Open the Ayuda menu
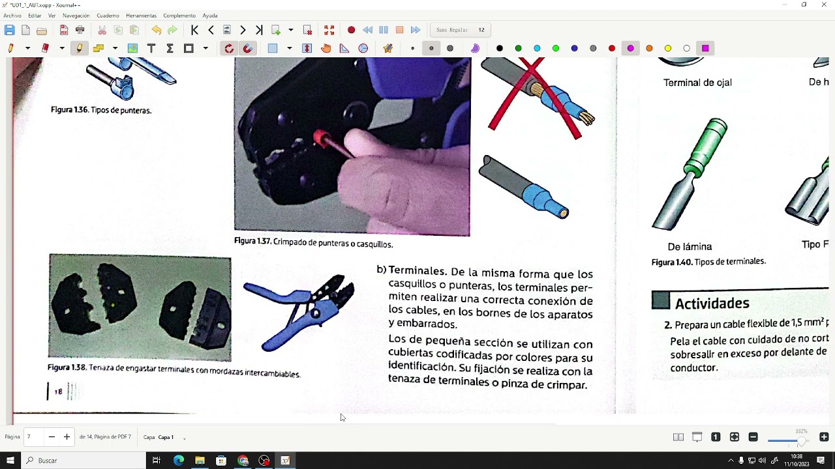Screen dimensions: 835x469 coord(210,16)
